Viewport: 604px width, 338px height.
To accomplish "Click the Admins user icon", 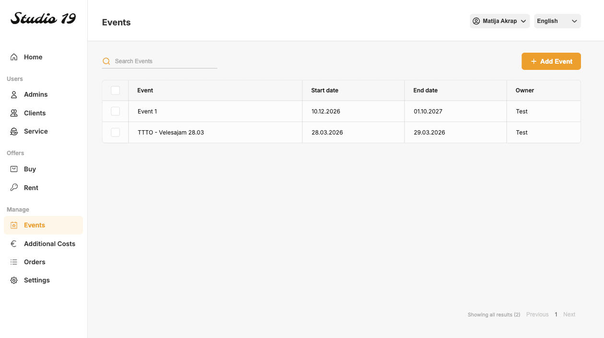I will pyautogui.click(x=14, y=94).
